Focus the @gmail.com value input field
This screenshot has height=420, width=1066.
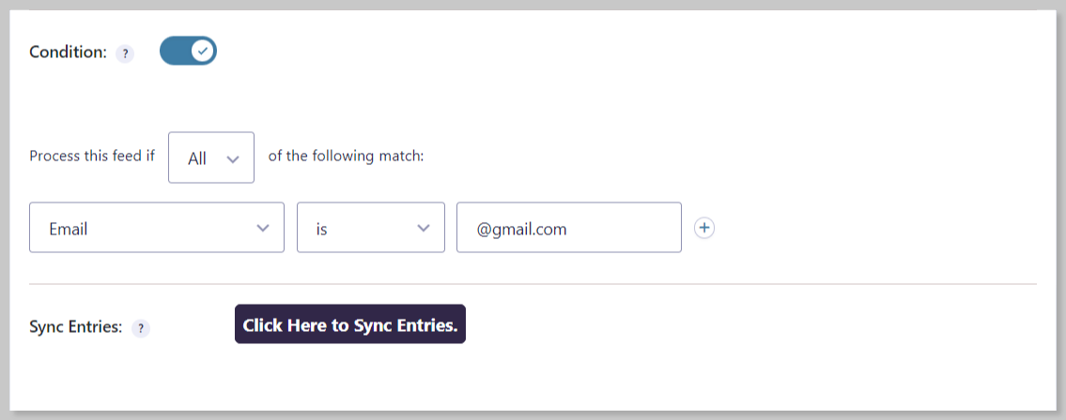569,227
